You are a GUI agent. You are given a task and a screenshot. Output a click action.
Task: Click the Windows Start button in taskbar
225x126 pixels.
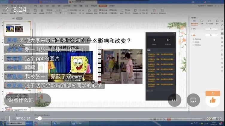point(3,123)
